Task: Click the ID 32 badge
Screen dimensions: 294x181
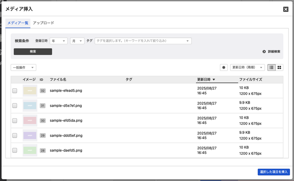Action: [x=43, y=91]
